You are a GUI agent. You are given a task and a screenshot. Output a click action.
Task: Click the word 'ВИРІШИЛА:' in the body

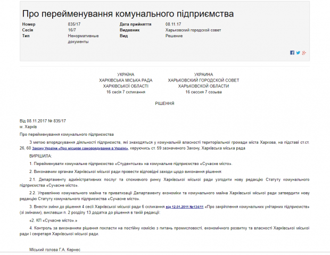(x=40, y=155)
